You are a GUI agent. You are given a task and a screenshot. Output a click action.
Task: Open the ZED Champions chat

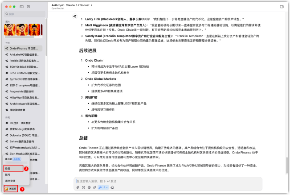[23, 85]
